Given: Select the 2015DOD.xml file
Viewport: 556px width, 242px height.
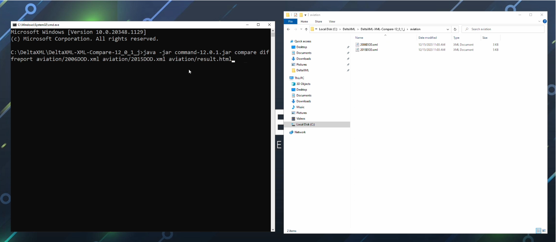Looking at the screenshot, I should [x=369, y=50].
